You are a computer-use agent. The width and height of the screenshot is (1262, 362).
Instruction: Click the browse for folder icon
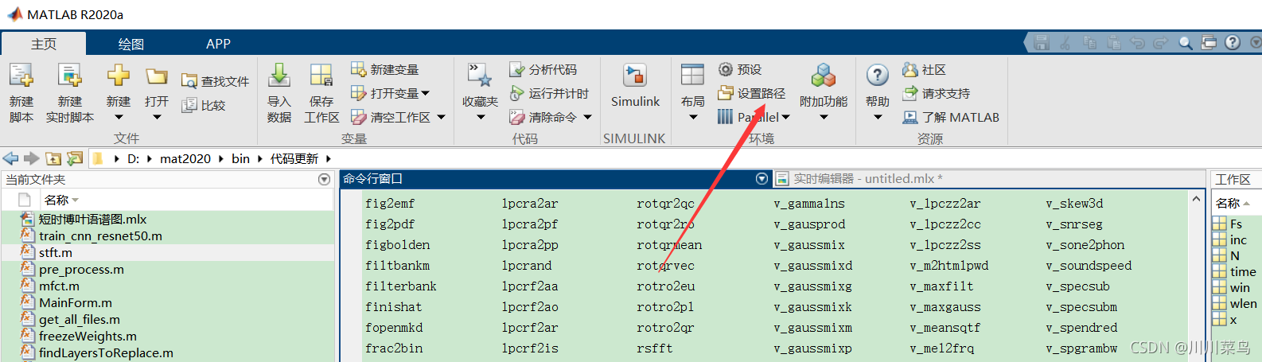[x=75, y=158]
